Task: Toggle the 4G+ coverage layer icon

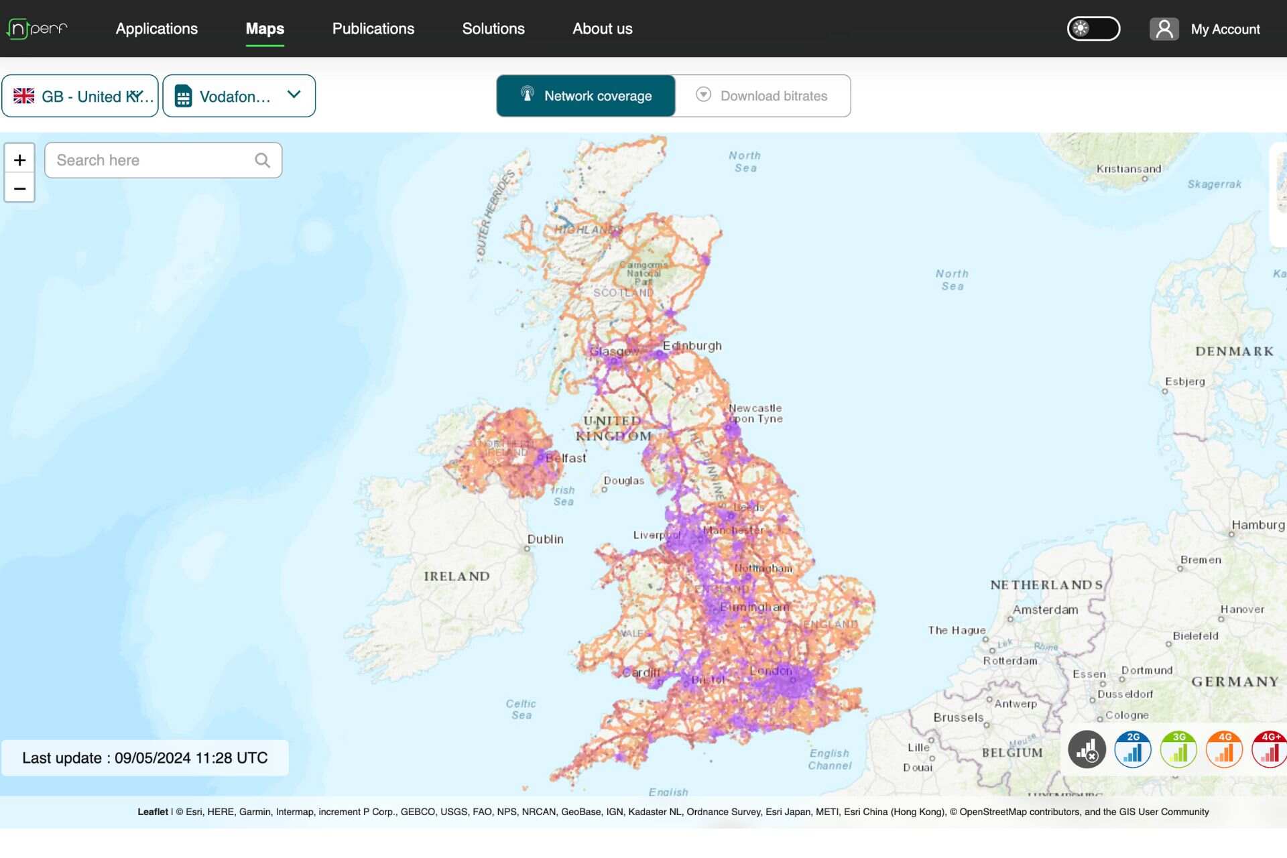Action: 1269,749
